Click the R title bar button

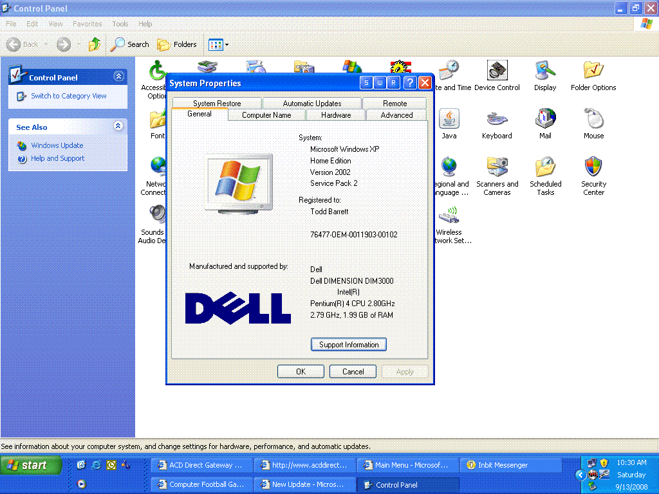point(393,83)
